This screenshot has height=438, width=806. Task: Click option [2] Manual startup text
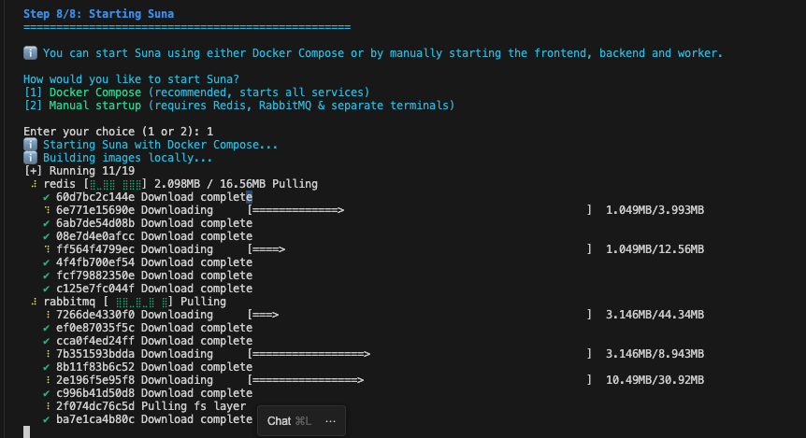pos(239,106)
